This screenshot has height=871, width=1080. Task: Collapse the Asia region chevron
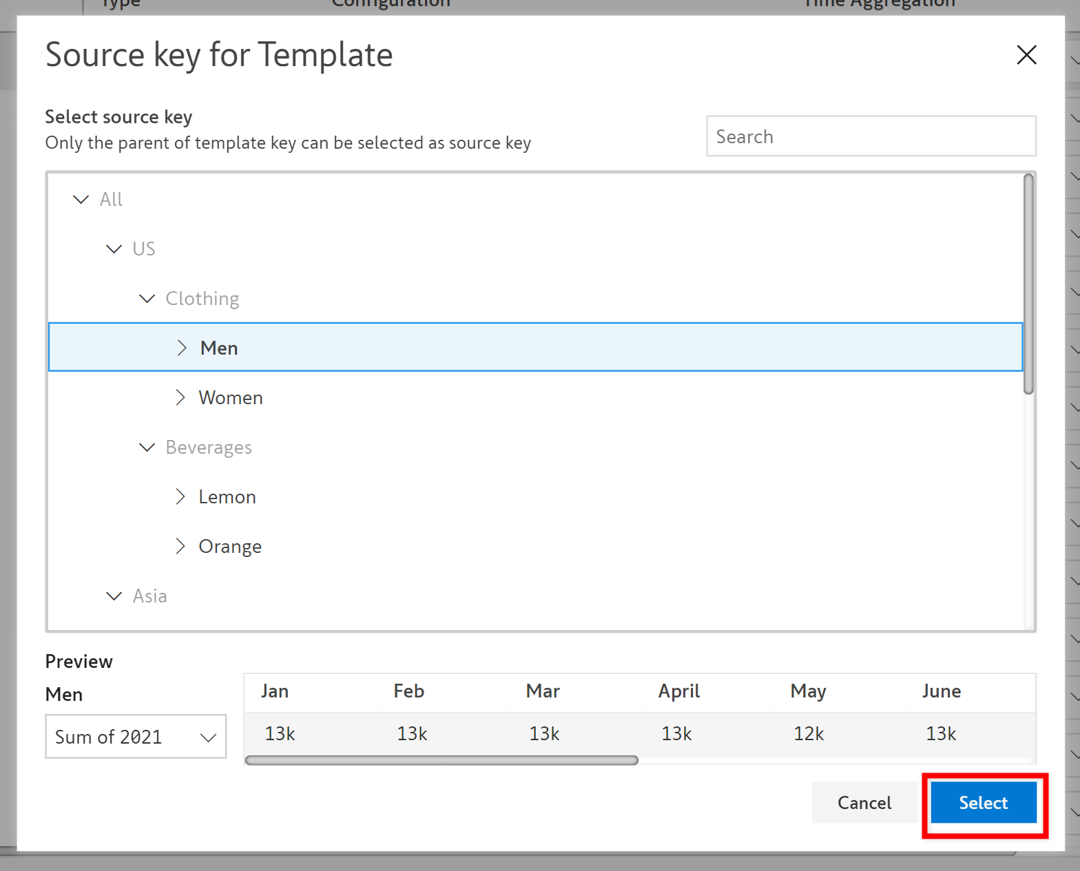point(114,596)
